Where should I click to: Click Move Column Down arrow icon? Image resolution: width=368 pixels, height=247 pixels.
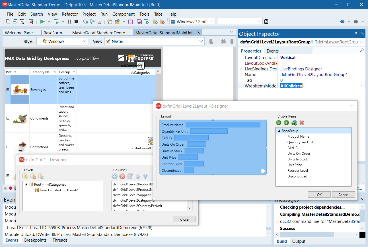(x=145, y=176)
